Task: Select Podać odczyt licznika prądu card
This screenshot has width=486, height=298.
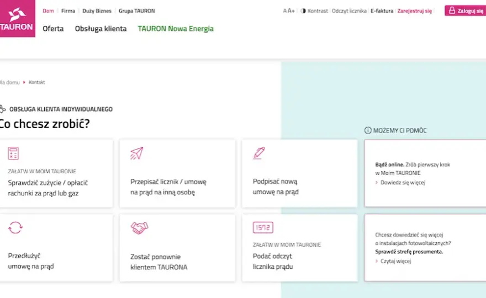Action: (300, 248)
